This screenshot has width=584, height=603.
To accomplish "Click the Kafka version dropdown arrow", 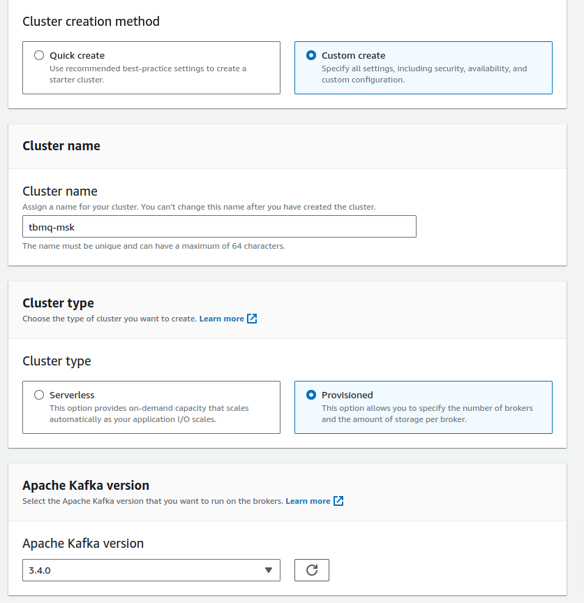I will tap(269, 570).
